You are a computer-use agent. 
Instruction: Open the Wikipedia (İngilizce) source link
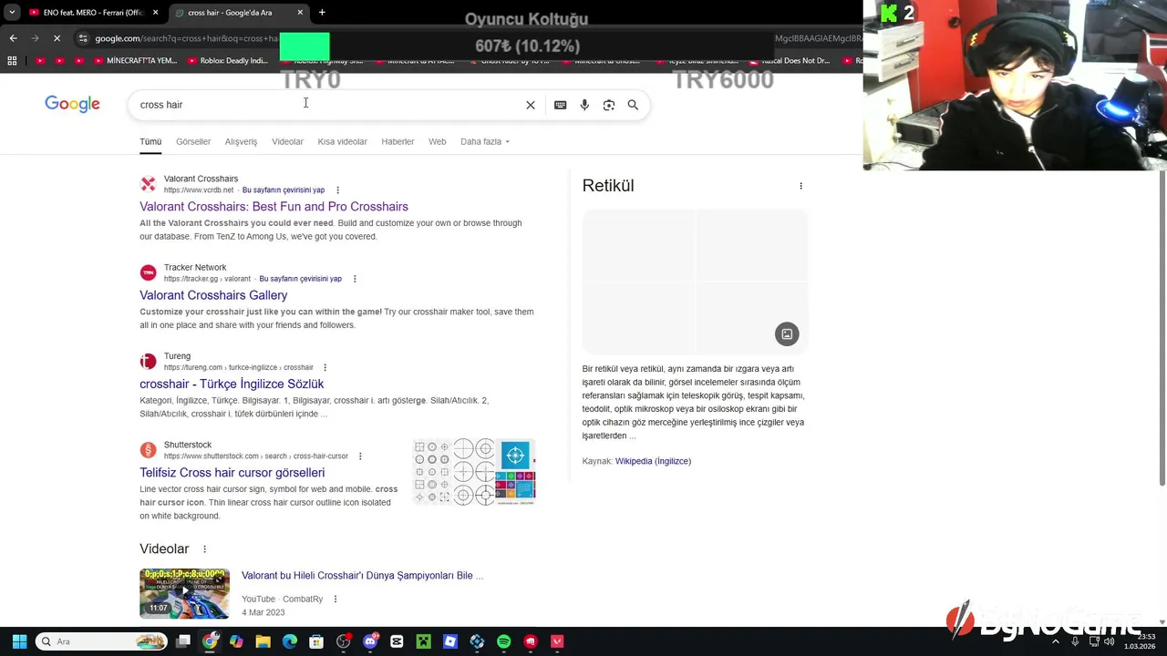coord(653,461)
